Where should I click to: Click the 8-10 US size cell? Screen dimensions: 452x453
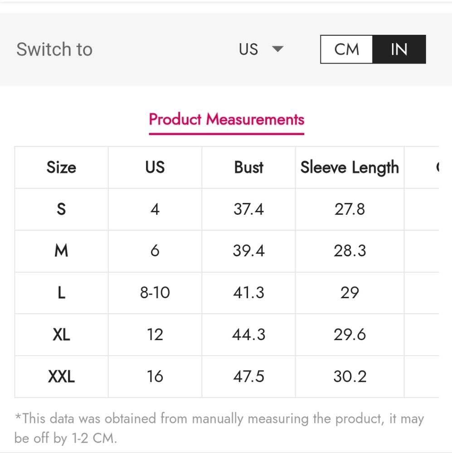coord(155,293)
